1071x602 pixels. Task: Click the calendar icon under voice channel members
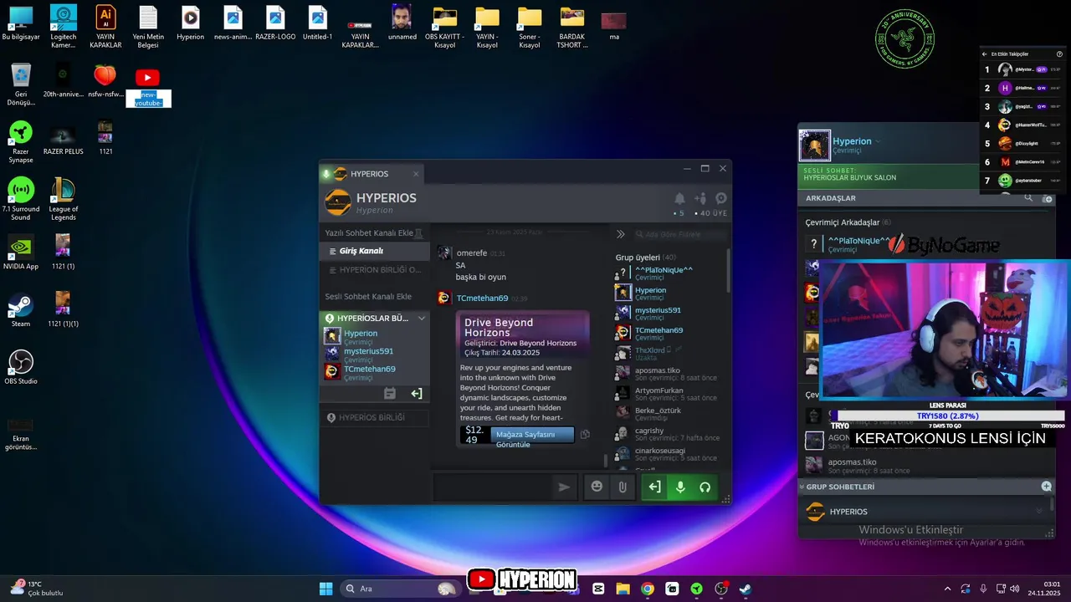tap(389, 393)
